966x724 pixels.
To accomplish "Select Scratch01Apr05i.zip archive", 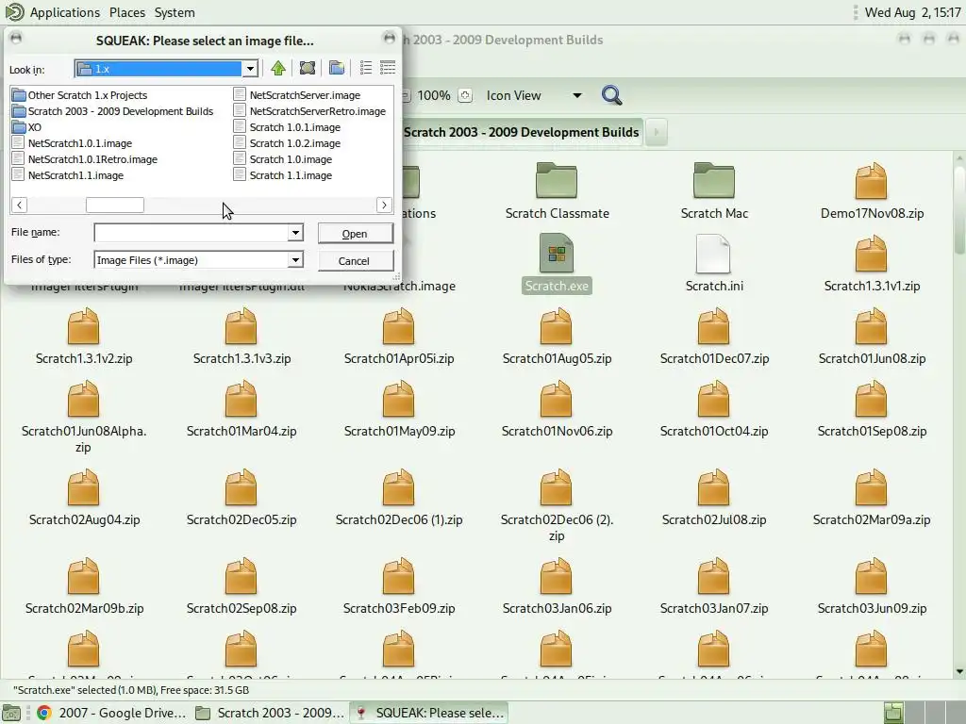I will click(x=399, y=337).
